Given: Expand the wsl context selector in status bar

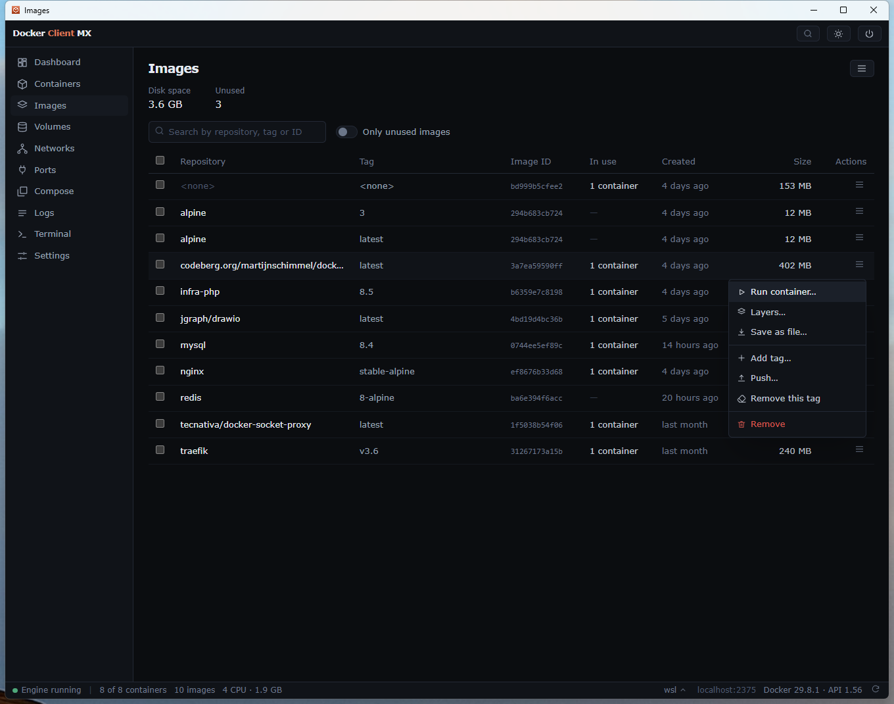Looking at the screenshot, I should [675, 690].
